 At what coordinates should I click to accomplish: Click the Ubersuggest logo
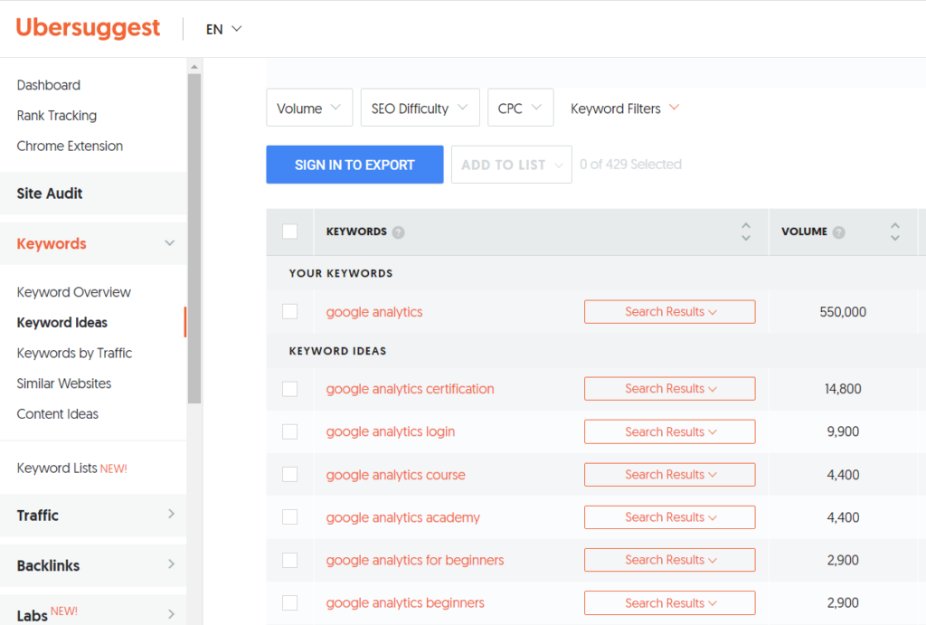88,28
